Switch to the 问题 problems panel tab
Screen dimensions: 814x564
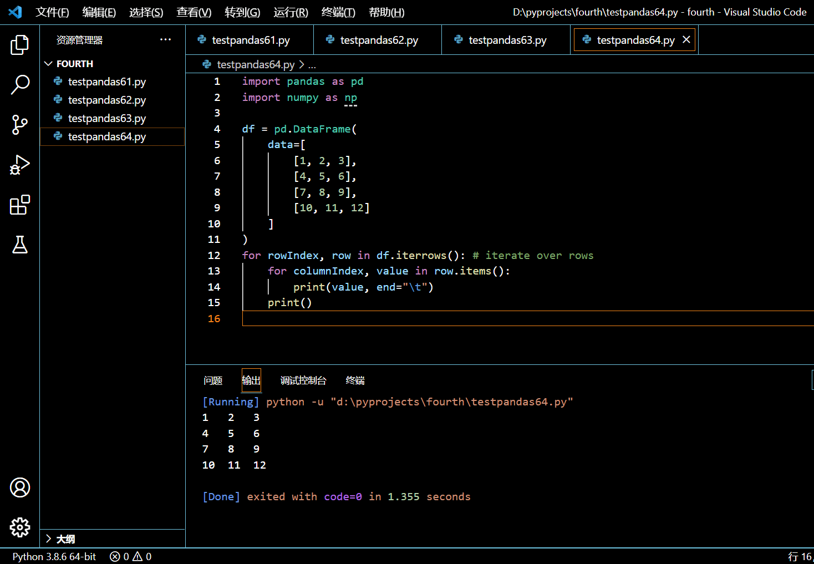[x=213, y=380]
